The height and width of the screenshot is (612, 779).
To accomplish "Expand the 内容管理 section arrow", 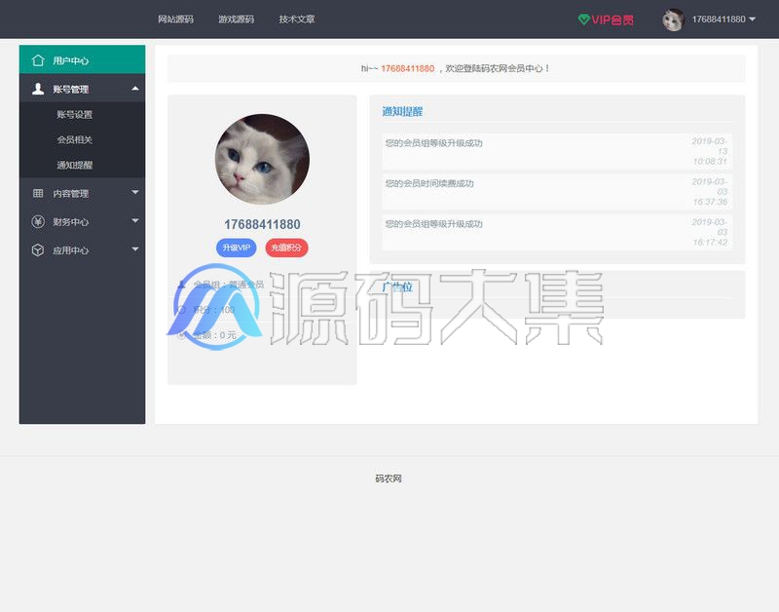I will 135,192.
